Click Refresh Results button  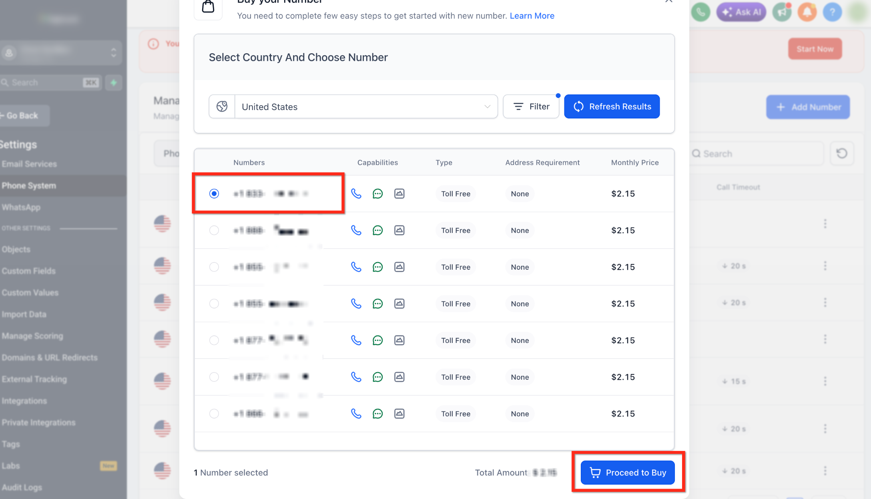pos(612,106)
